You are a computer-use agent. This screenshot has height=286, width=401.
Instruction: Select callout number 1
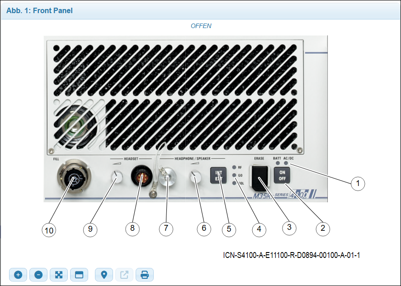358,183
